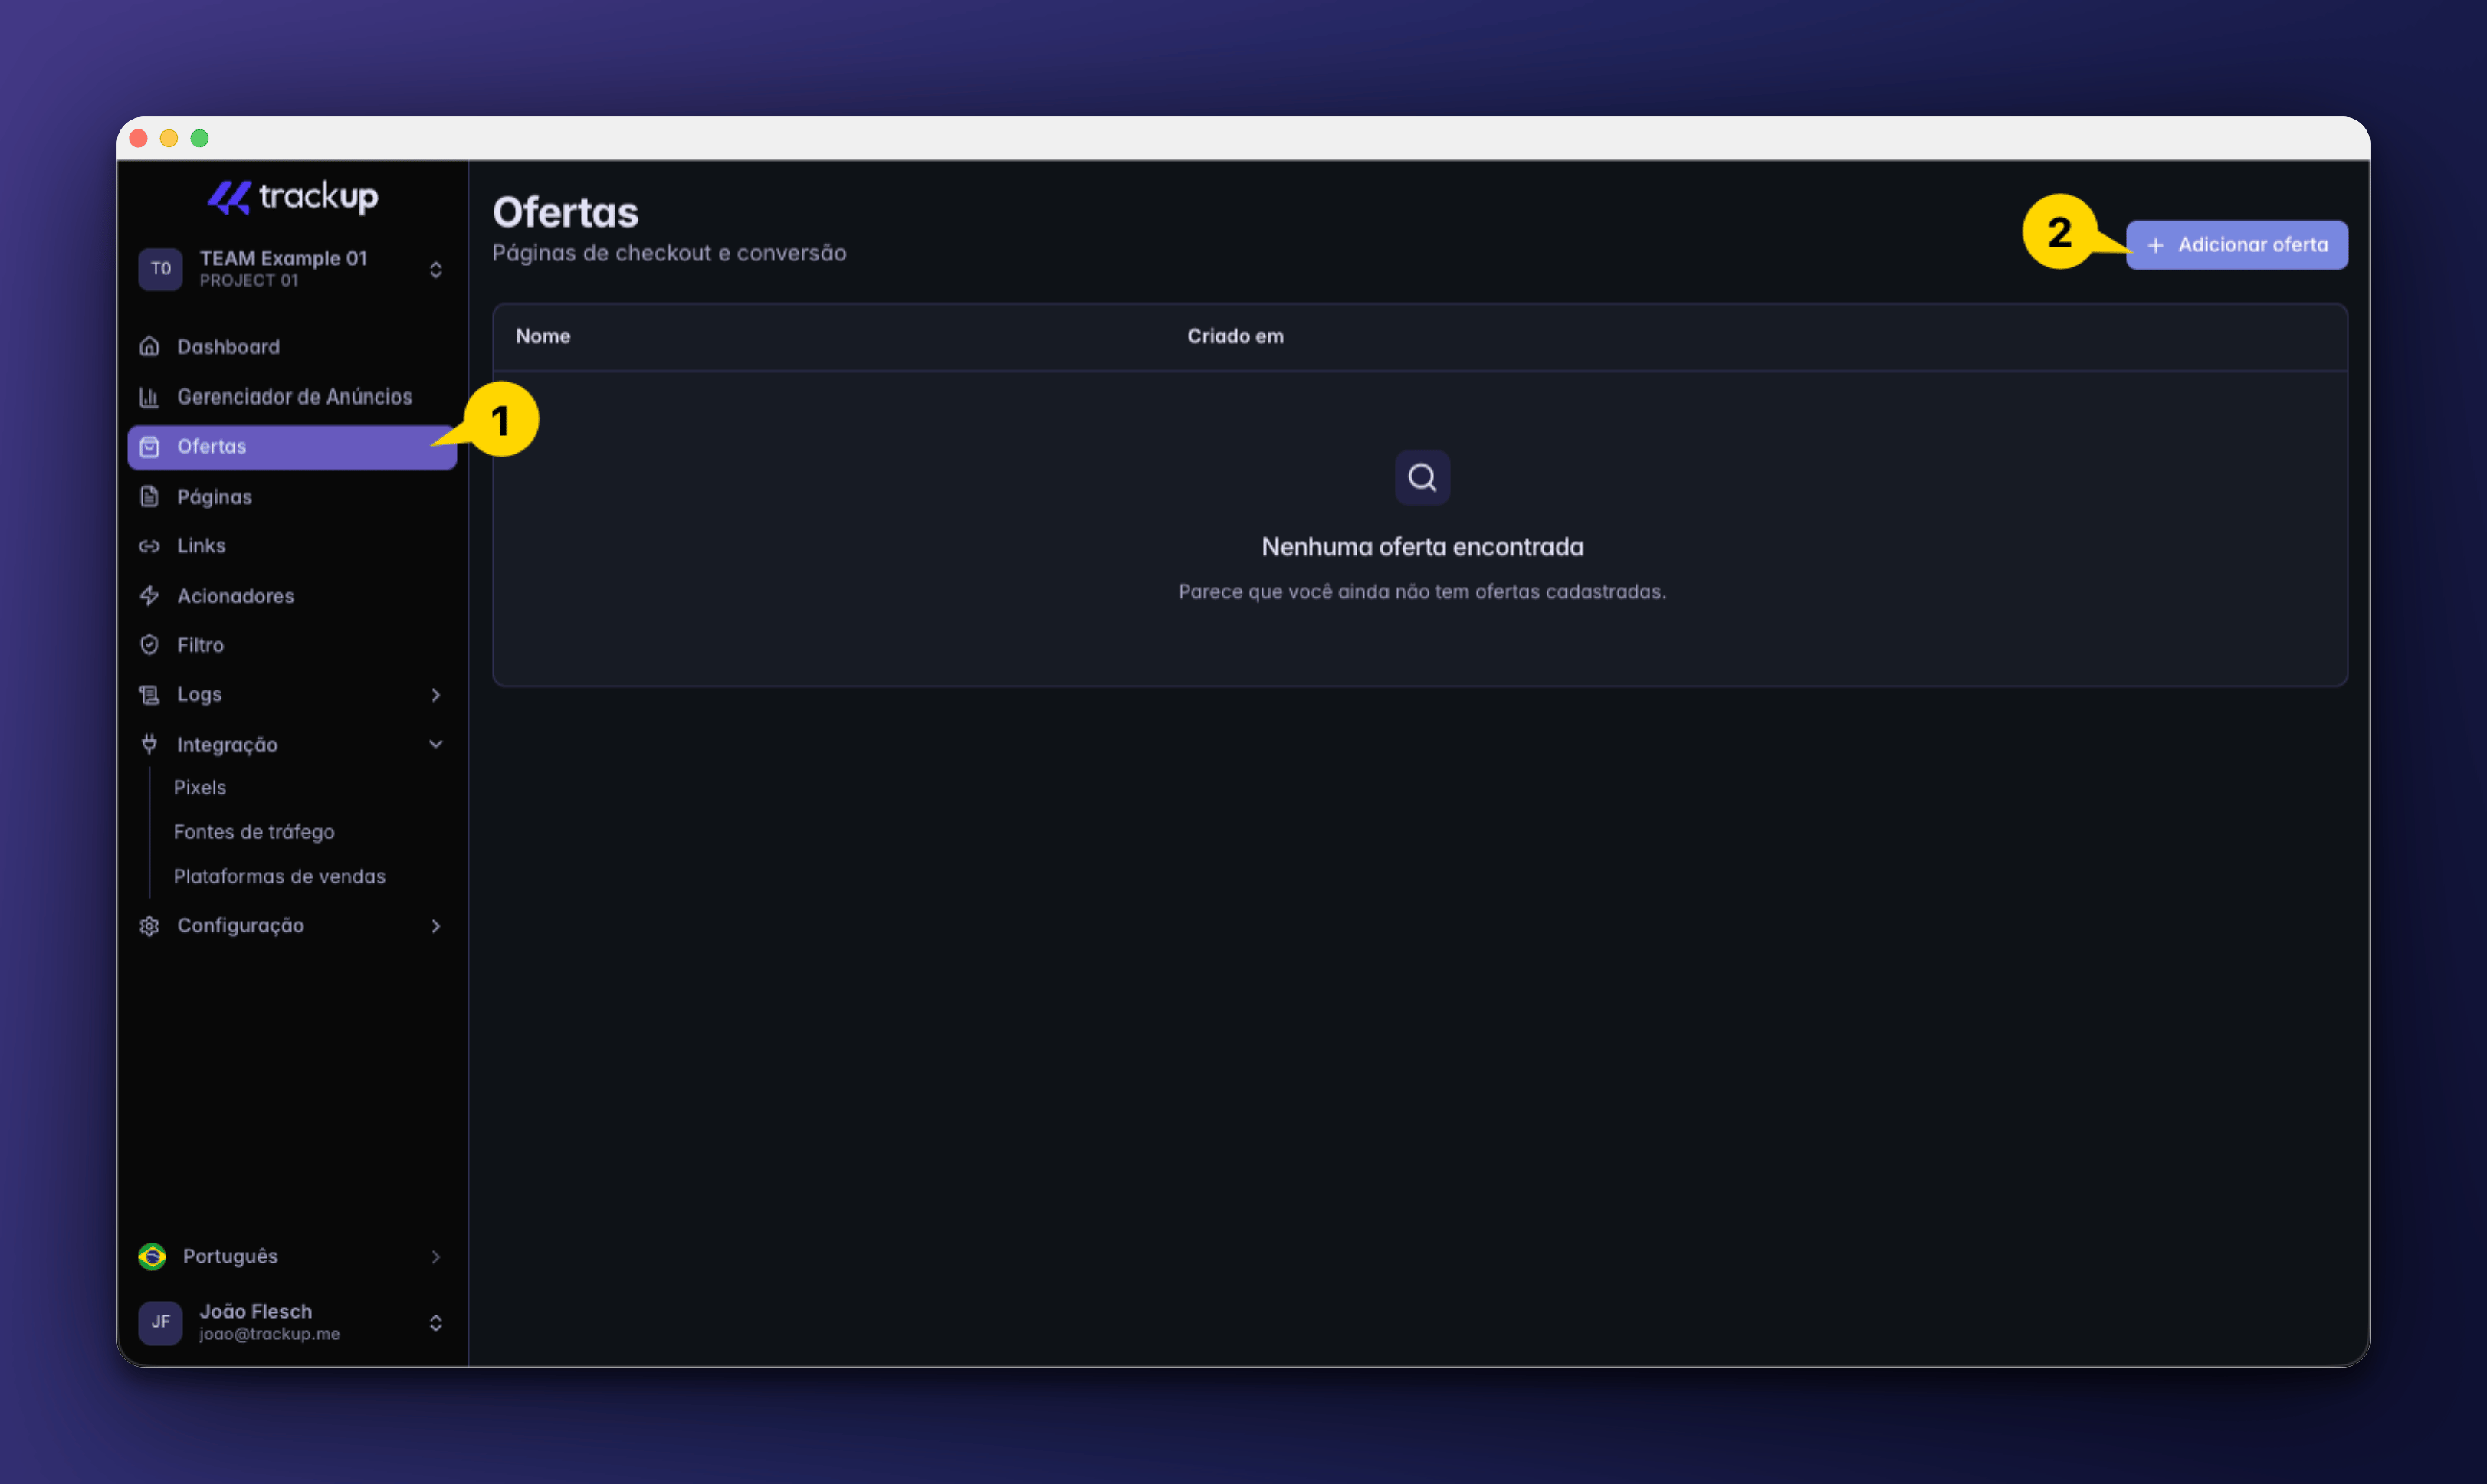Click the Filtro shield icon
The height and width of the screenshot is (1484, 2487).
(149, 645)
